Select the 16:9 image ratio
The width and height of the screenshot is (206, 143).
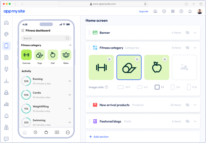coord(124,87)
